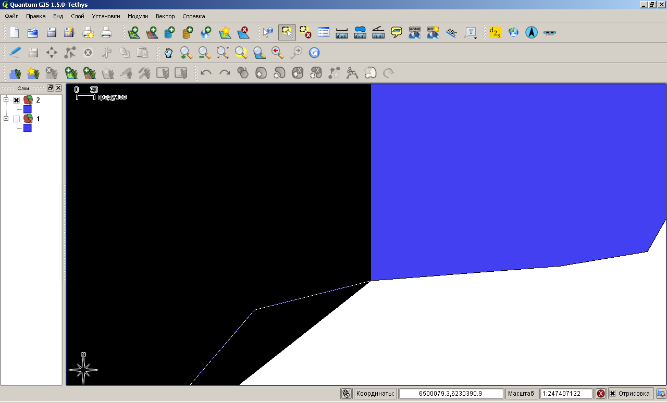Collapse the layer 1 tree node
667x403 pixels.
[6, 119]
